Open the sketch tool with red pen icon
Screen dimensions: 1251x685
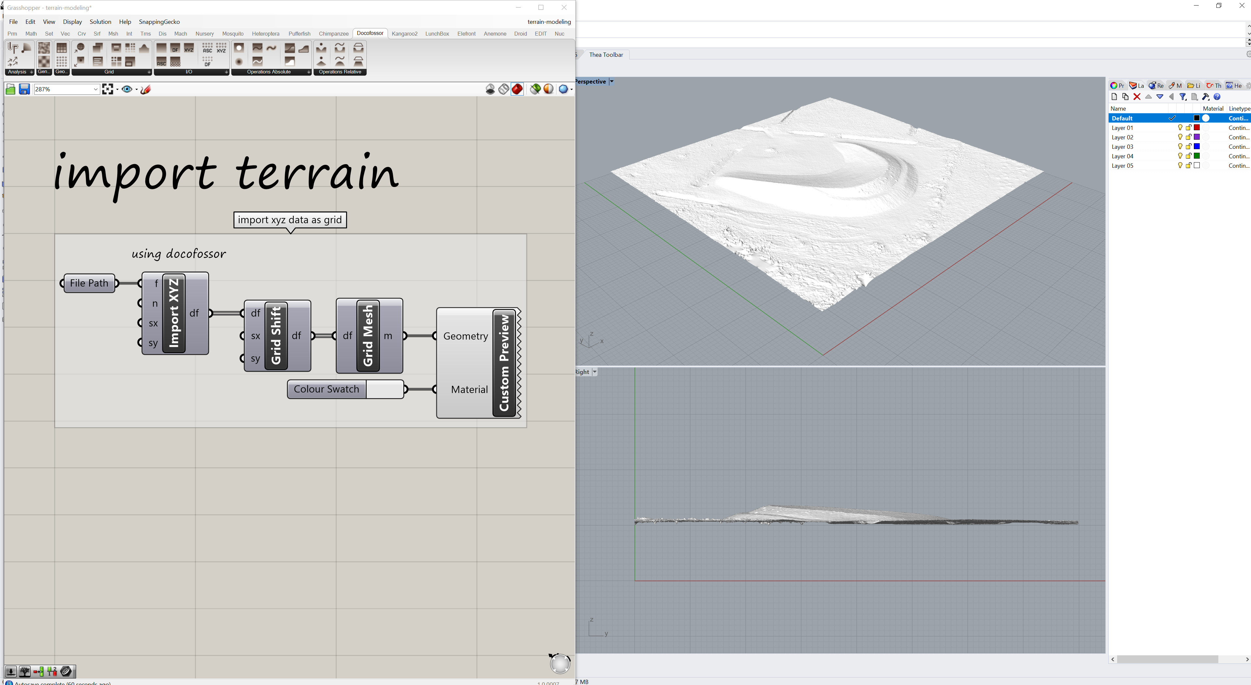[146, 89]
